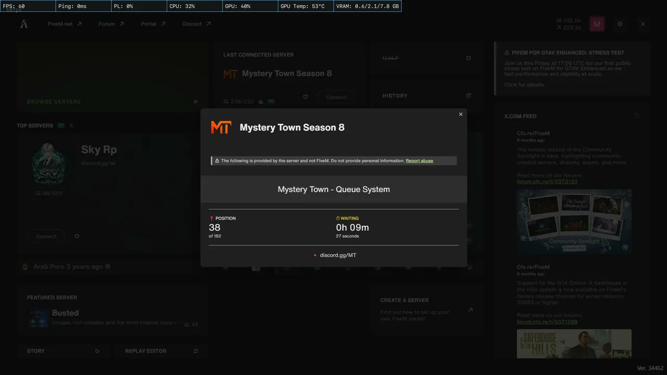Click the orange MT logo in the dialog
The image size is (667, 375).
point(221,128)
